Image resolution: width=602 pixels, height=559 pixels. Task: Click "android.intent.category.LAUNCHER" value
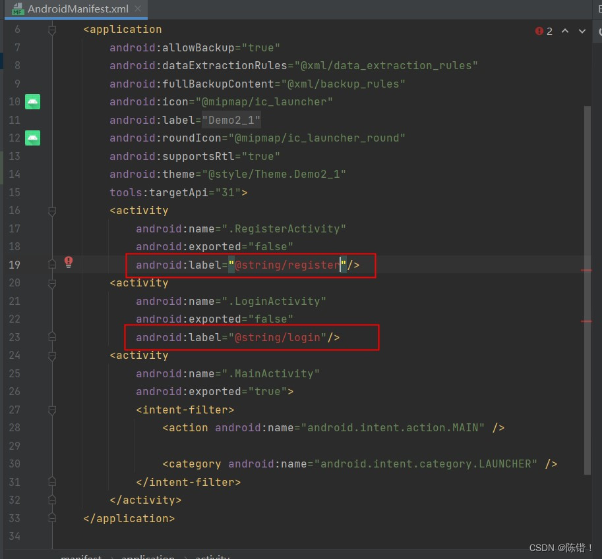[426, 464]
